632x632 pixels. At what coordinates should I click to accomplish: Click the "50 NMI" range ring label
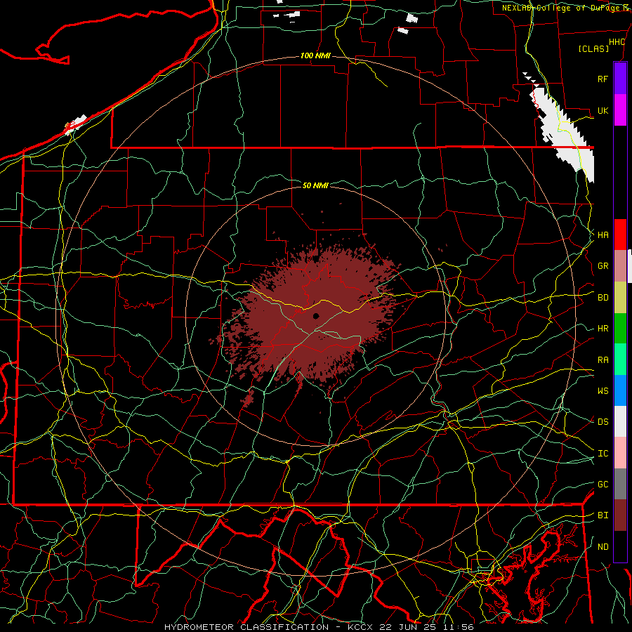[315, 185]
